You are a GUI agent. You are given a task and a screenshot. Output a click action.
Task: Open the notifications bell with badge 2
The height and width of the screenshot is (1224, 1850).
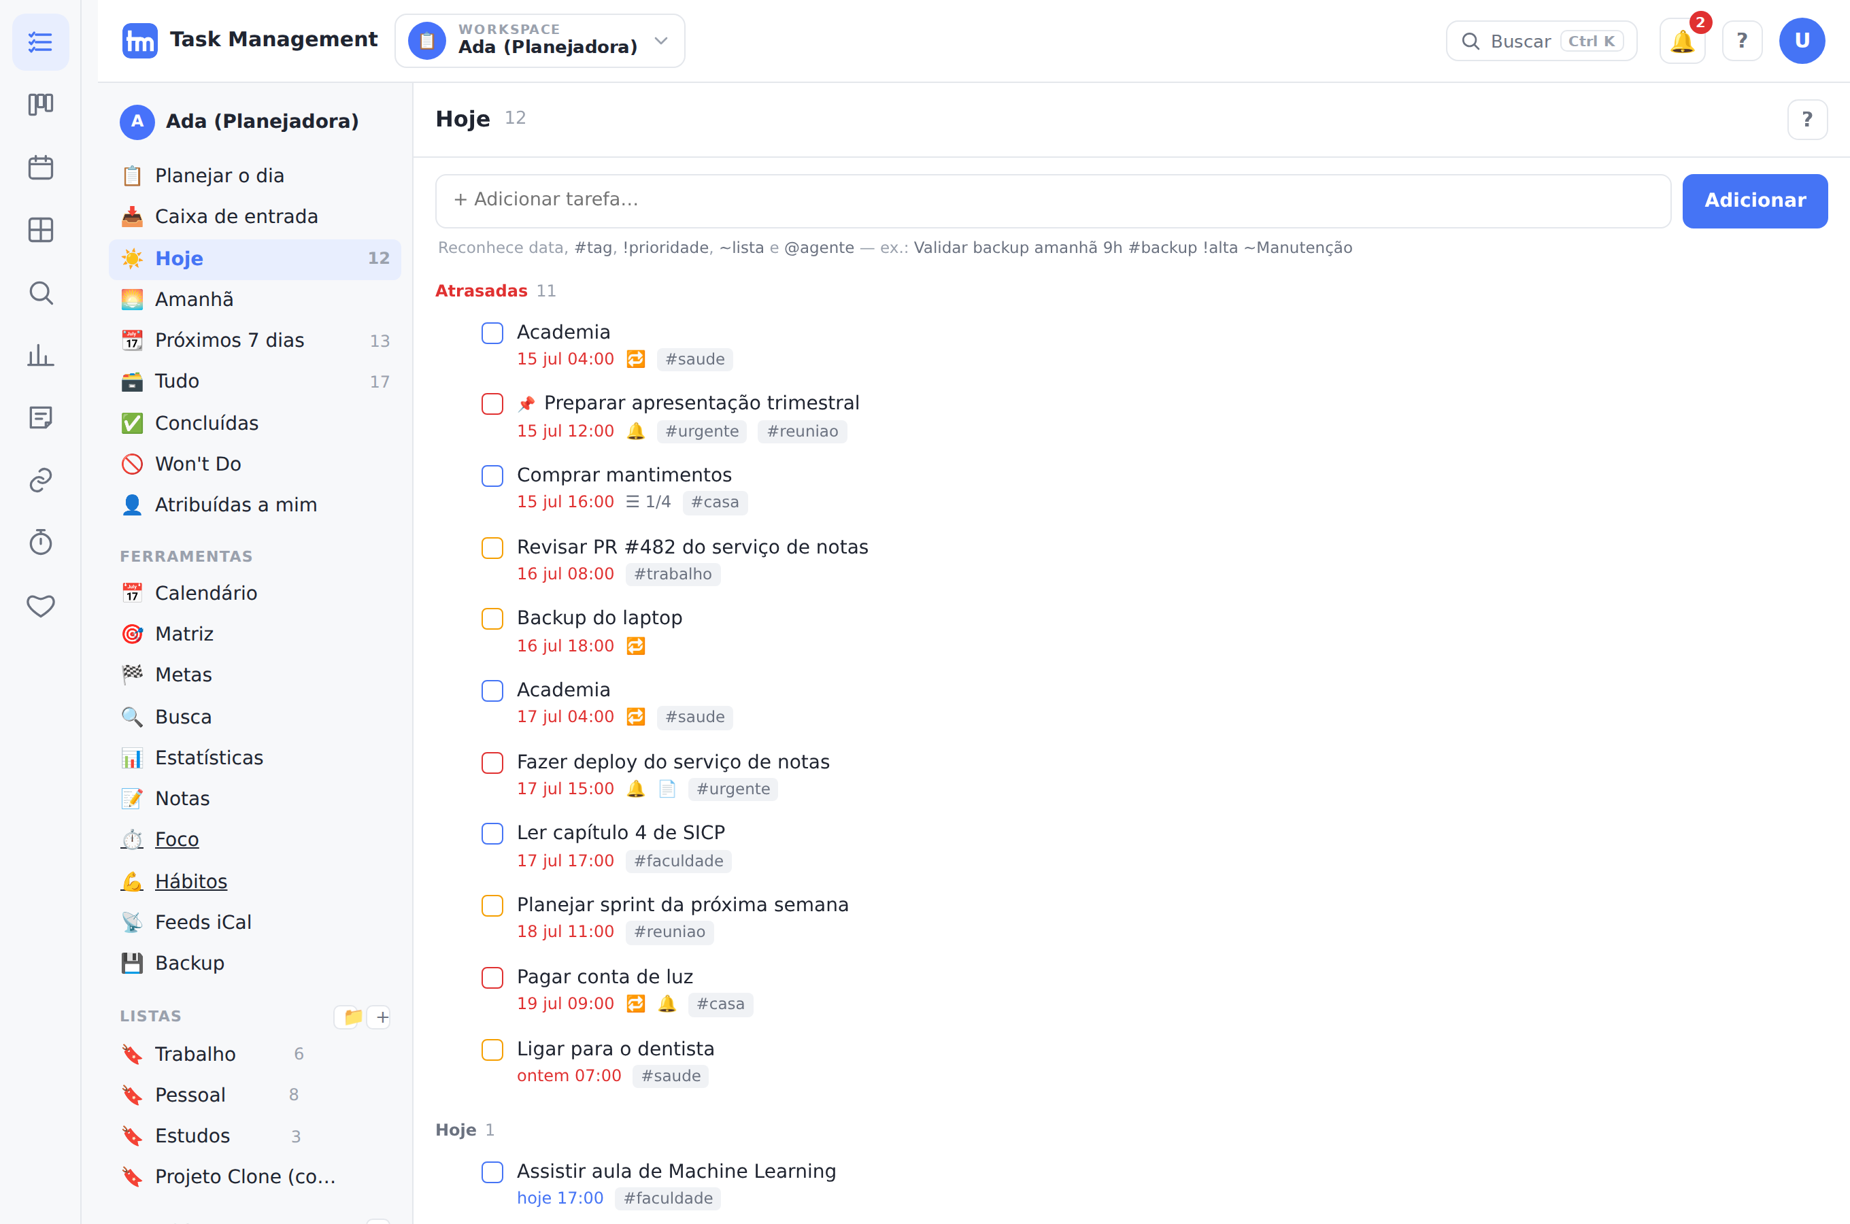pos(1682,41)
